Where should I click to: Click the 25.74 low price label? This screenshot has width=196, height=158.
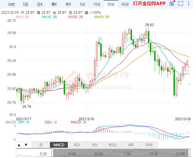[27, 107]
